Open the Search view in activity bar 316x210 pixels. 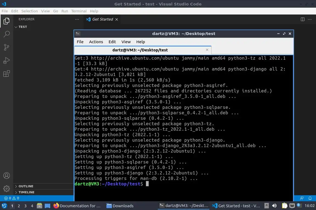[x=7, y=34]
